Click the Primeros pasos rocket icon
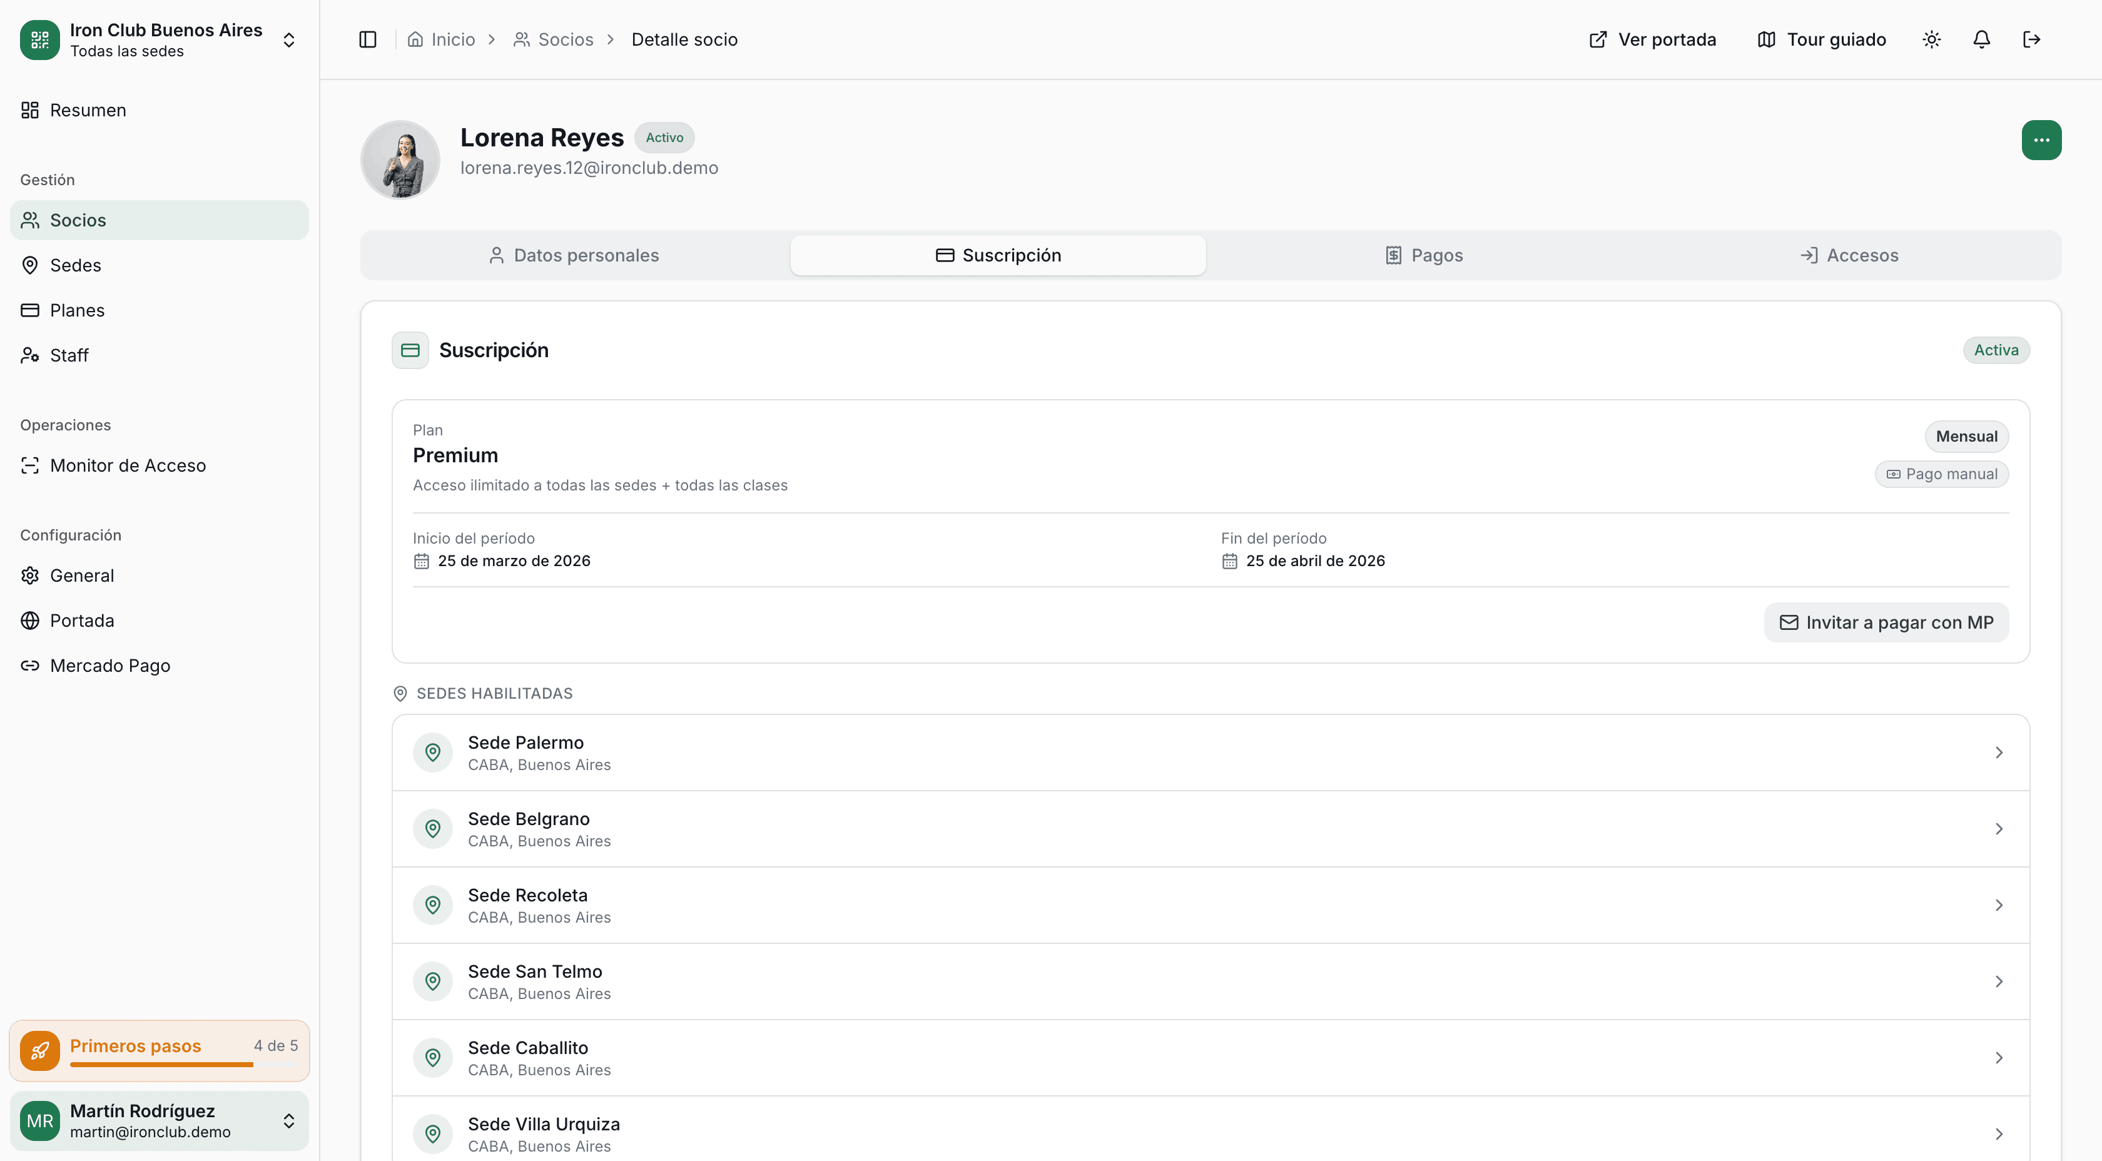Image resolution: width=2102 pixels, height=1161 pixels. click(x=40, y=1051)
